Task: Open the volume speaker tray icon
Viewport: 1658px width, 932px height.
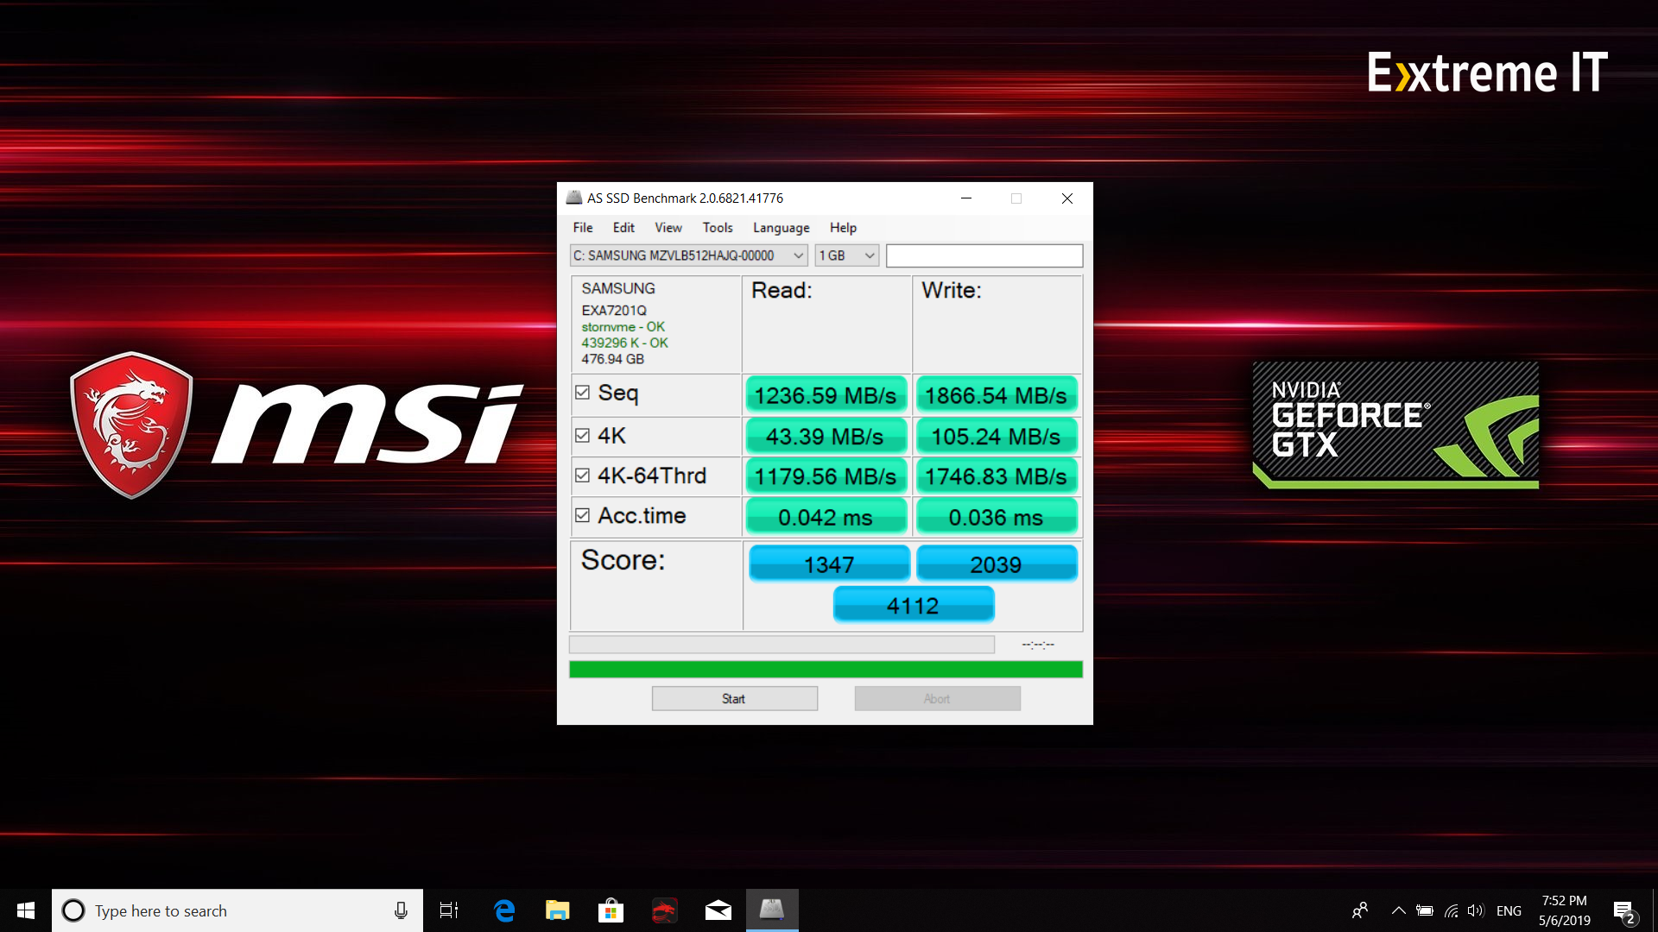Action: pyautogui.click(x=1476, y=910)
